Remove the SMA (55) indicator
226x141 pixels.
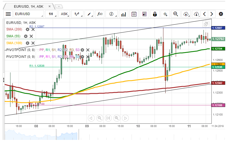pyautogui.click(x=31, y=36)
